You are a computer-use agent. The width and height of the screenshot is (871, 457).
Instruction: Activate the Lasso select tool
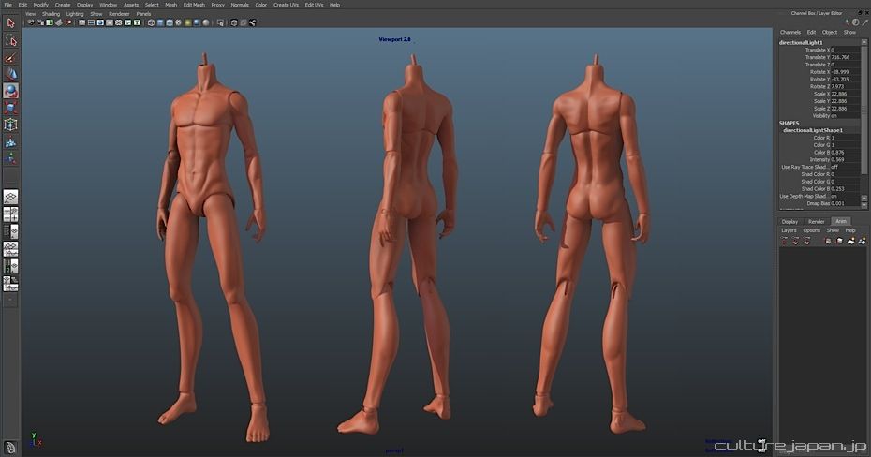pyautogui.click(x=10, y=40)
